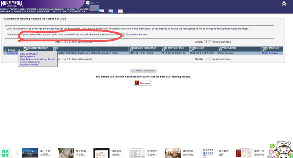The image size is (293, 158).
Task: Click the Multimedia Tools and Applications logo
Action: [x=12, y=4]
